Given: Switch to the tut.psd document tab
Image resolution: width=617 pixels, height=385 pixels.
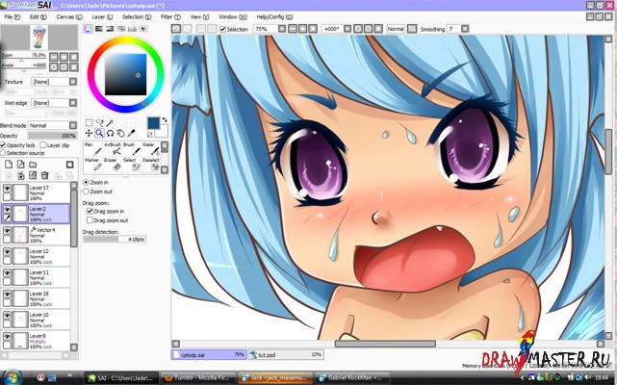Looking at the screenshot, I should pos(286,355).
